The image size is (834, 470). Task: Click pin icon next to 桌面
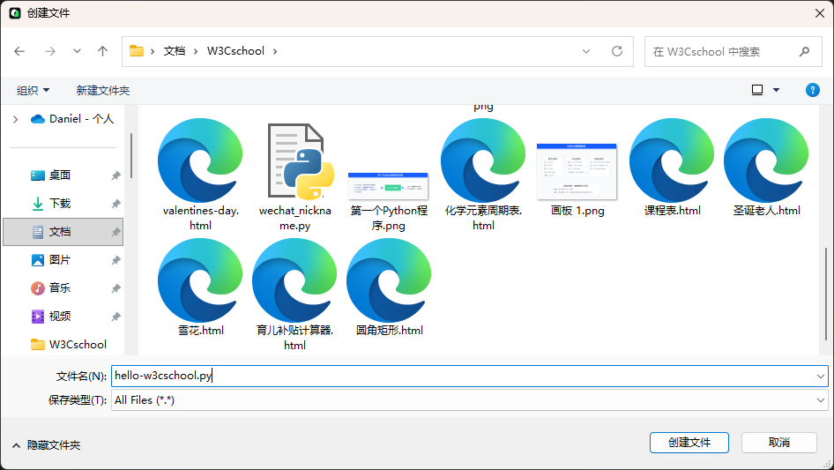coord(115,175)
